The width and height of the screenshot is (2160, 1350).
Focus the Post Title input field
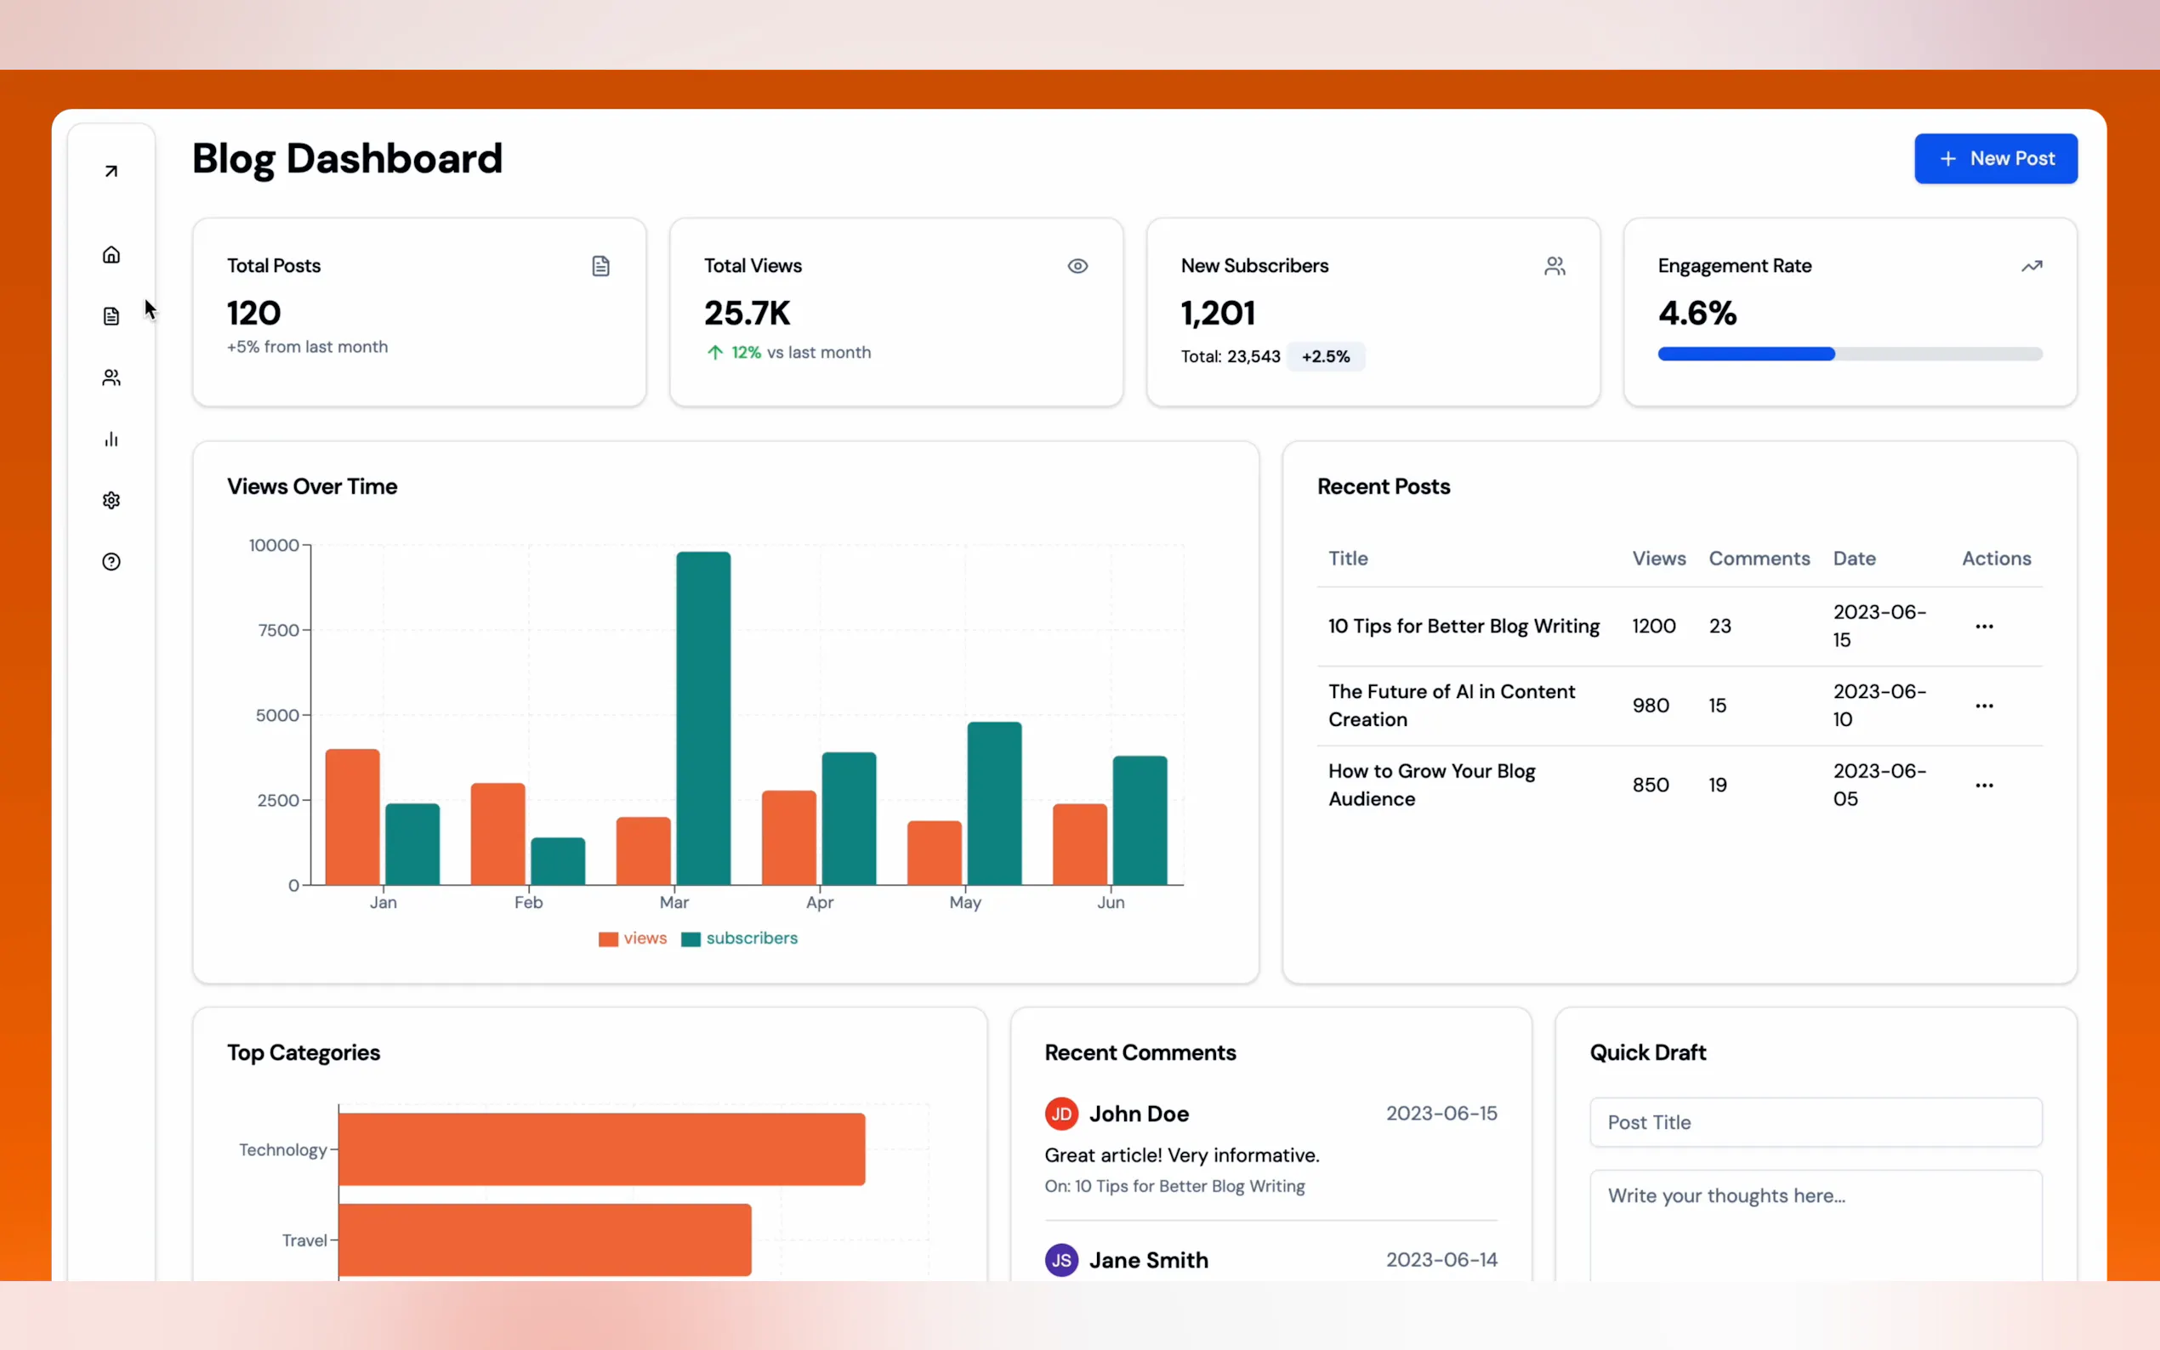(x=1815, y=1122)
